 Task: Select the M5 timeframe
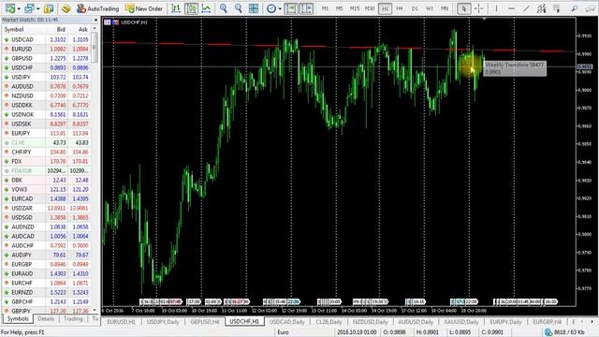tap(339, 8)
